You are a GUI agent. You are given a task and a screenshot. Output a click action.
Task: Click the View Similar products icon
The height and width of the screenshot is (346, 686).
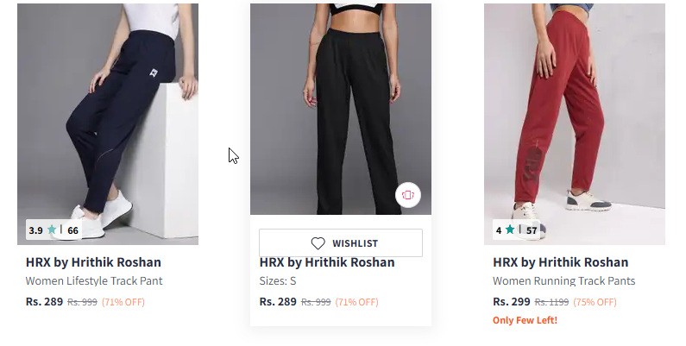click(407, 195)
